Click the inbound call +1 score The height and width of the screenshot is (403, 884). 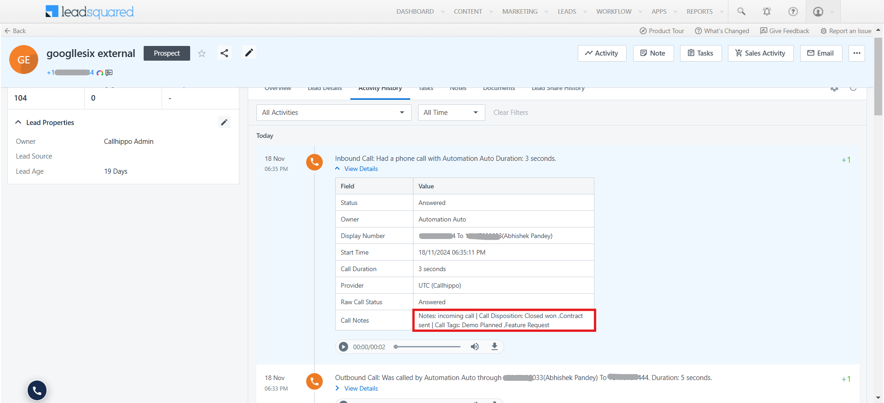click(x=846, y=160)
